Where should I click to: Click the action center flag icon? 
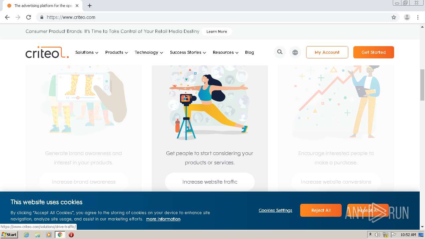393,235
